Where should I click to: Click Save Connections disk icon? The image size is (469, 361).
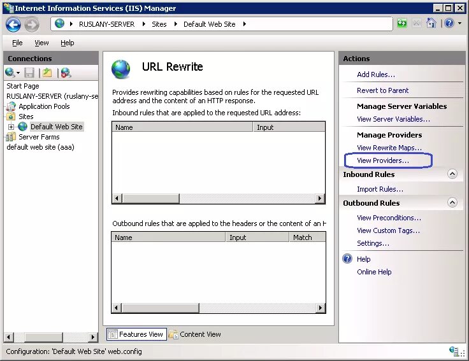[29, 73]
